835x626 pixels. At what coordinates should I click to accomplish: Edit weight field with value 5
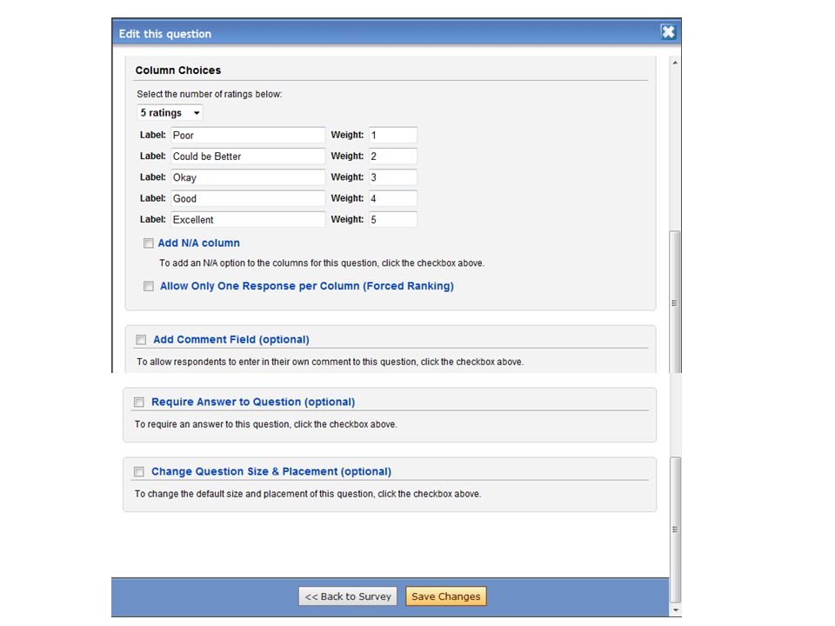coord(393,219)
